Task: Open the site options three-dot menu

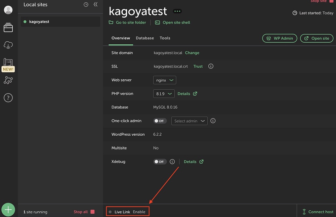Action: (x=177, y=11)
